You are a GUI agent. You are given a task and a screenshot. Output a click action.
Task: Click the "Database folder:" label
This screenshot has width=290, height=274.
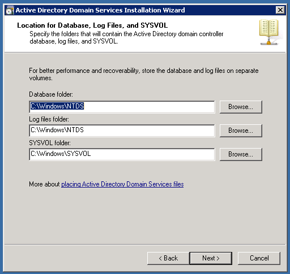tap(51, 94)
